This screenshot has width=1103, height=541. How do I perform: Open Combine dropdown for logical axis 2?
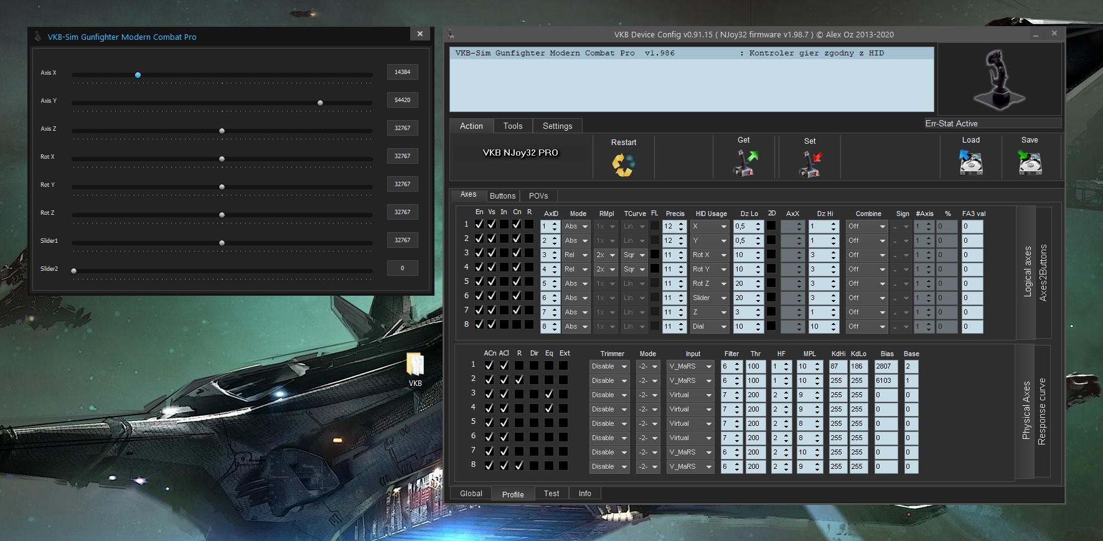(x=866, y=241)
